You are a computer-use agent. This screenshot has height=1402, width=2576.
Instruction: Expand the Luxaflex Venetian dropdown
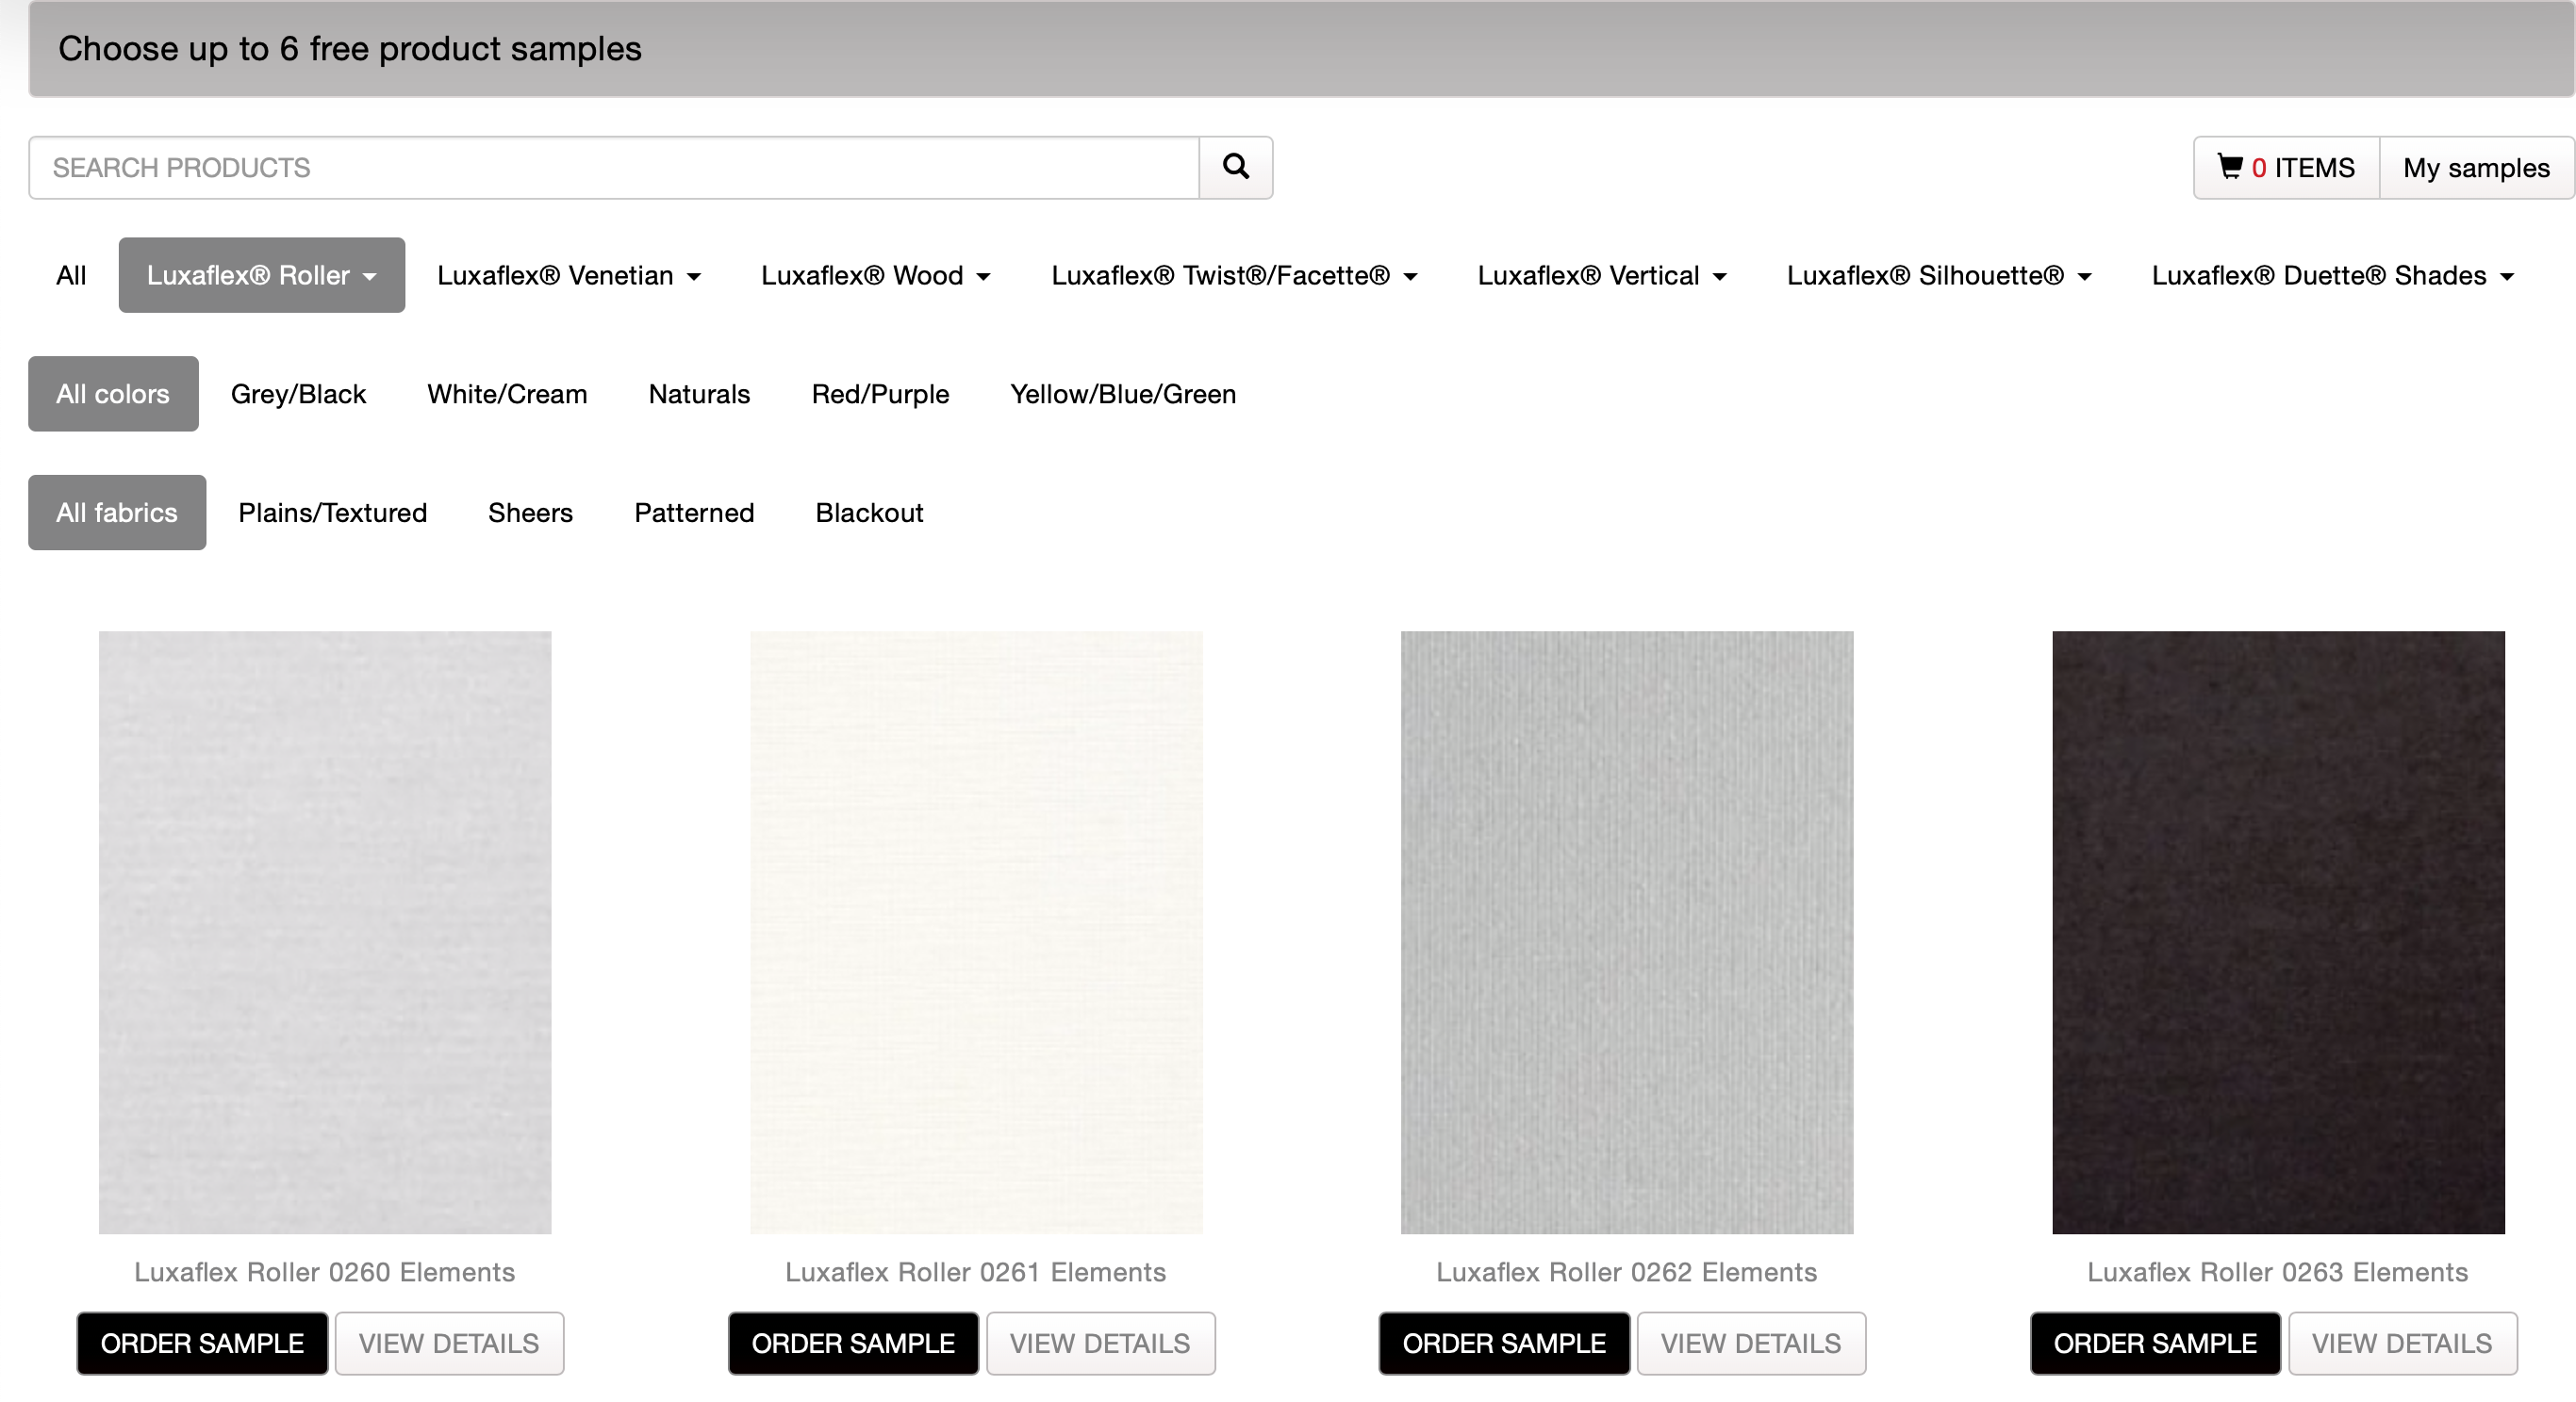(x=568, y=275)
